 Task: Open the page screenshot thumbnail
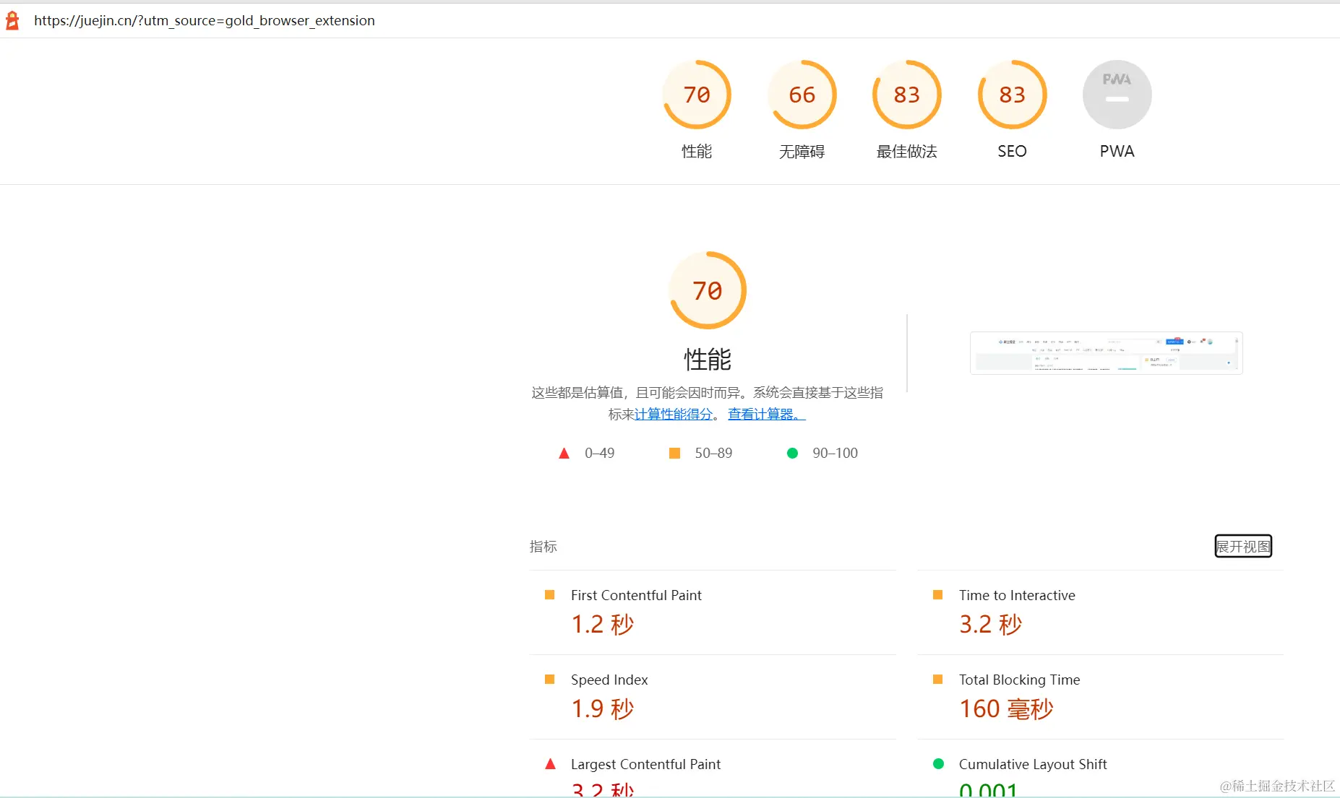pyautogui.click(x=1106, y=353)
